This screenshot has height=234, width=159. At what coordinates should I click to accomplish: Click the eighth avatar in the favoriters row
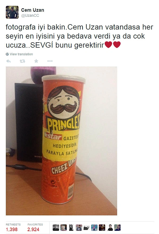[x=110, y=228]
